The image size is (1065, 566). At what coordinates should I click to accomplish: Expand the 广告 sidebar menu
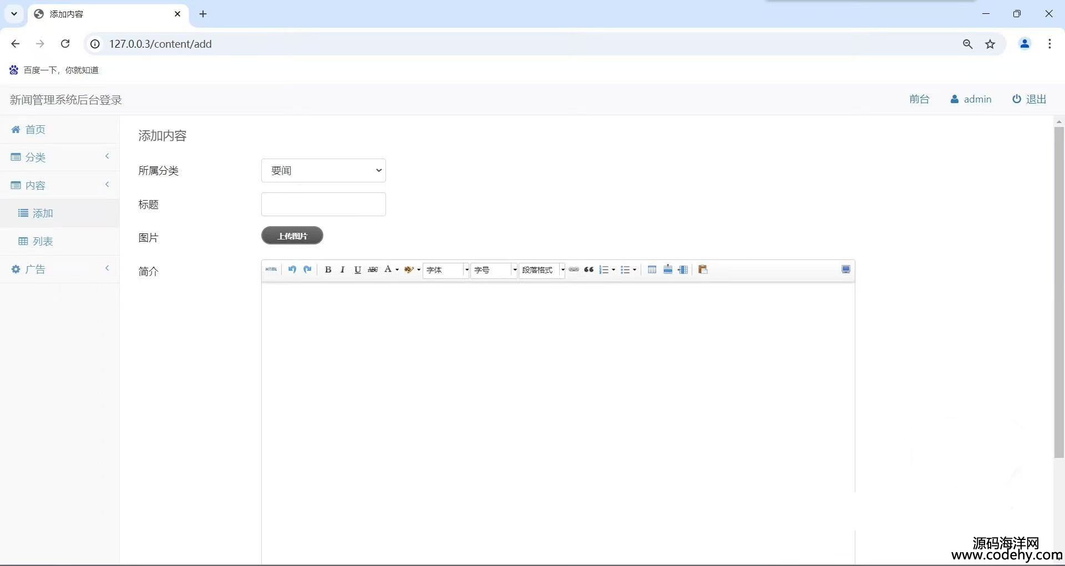click(35, 269)
